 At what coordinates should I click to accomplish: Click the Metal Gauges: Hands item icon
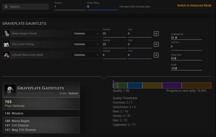click(6, 33)
